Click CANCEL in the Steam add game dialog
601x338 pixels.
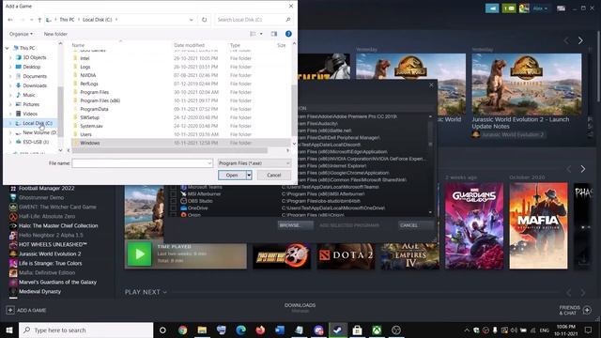pyautogui.click(x=416, y=225)
